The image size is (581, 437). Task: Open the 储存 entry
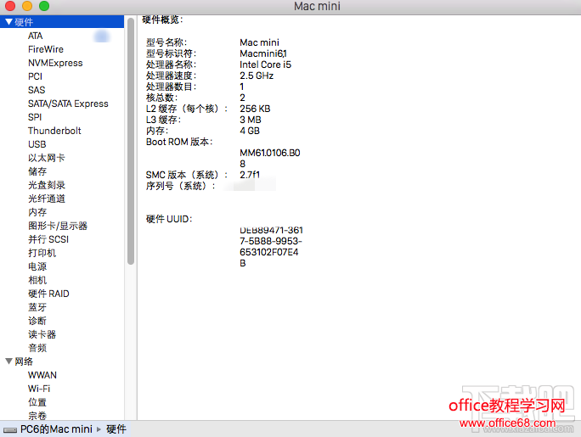(37, 171)
